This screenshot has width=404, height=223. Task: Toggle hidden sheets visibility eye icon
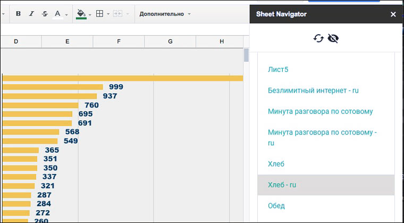coord(333,38)
